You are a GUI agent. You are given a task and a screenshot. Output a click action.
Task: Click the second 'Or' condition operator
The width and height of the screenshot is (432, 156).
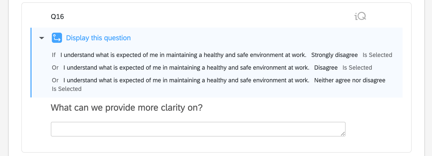(55, 80)
